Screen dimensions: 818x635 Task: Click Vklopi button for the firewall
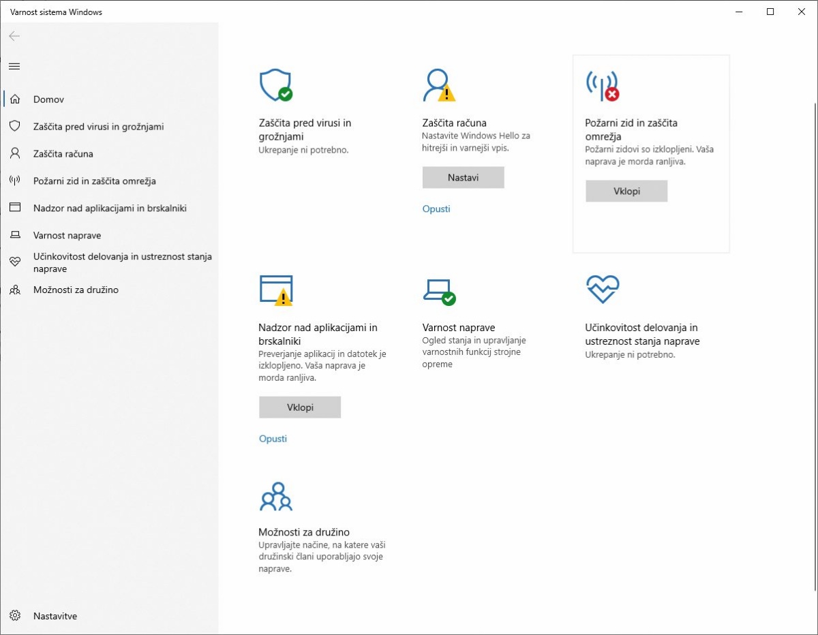tap(626, 191)
